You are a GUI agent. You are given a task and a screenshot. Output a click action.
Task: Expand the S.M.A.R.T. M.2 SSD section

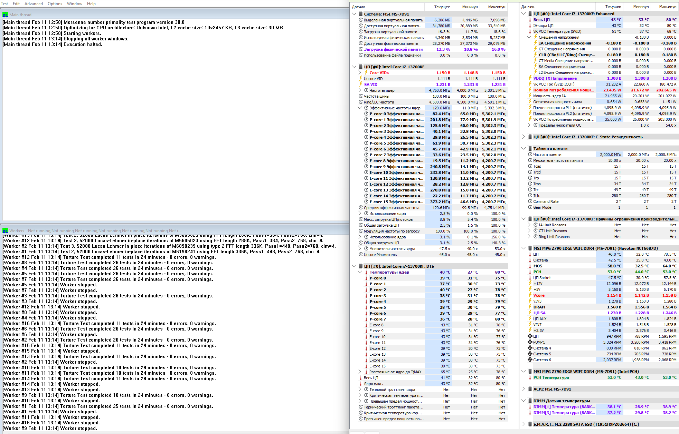tap(524, 424)
